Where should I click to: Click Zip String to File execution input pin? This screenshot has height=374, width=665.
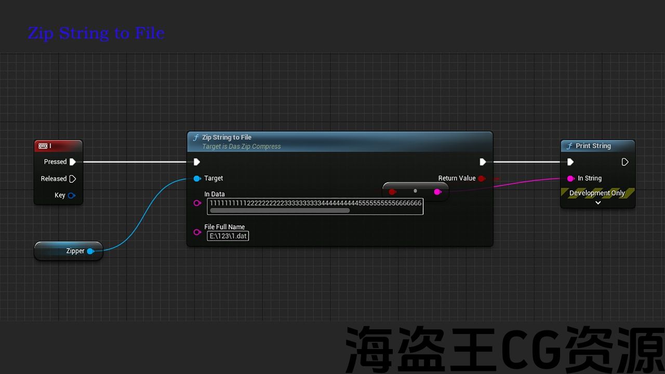pyautogui.click(x=197, y=162)
